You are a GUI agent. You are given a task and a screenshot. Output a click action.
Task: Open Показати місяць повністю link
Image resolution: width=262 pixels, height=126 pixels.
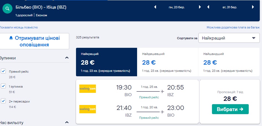pos(19,27)
